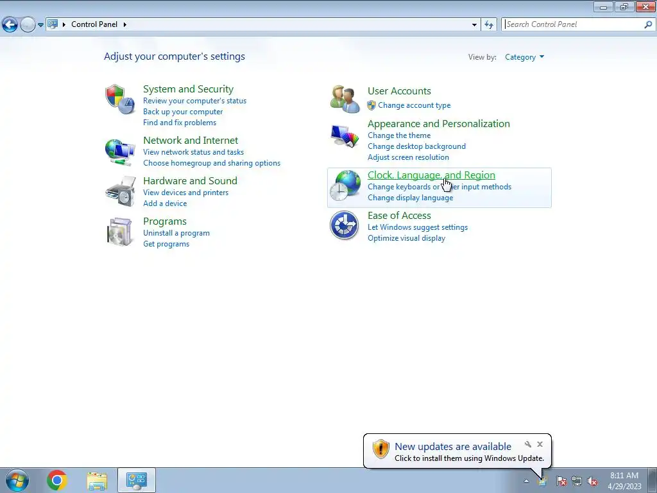Click View devices and printers
Screen dimensions: 657x493
point(185,193)
